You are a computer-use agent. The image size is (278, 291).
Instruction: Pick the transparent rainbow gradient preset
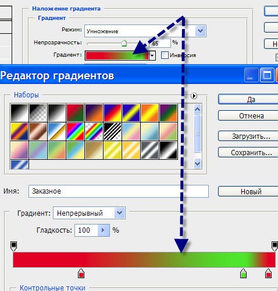94,131
